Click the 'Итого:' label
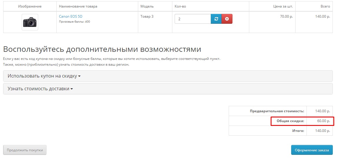Image resolution: width=338 pixels, height=160 pixels. [x=298, y=131]
